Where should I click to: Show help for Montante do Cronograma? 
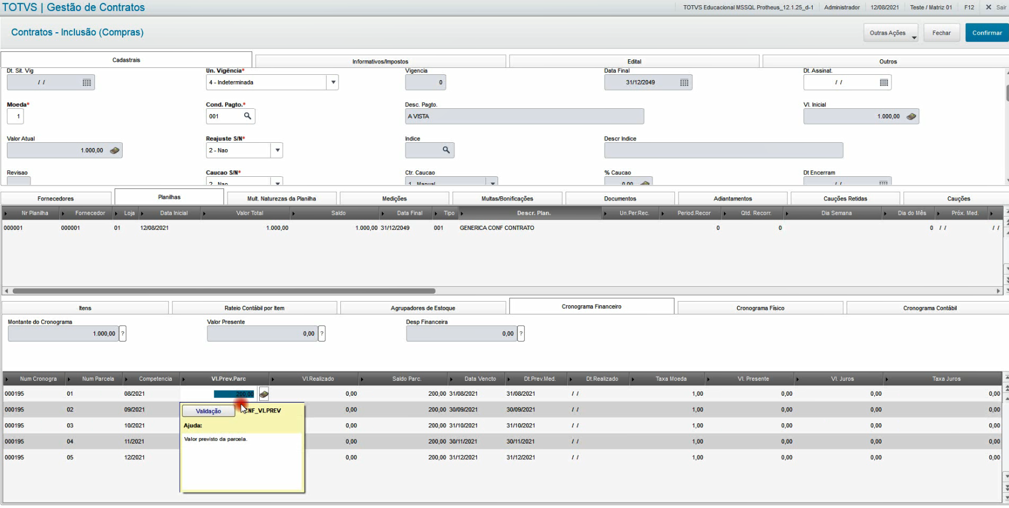click(123, 333)
